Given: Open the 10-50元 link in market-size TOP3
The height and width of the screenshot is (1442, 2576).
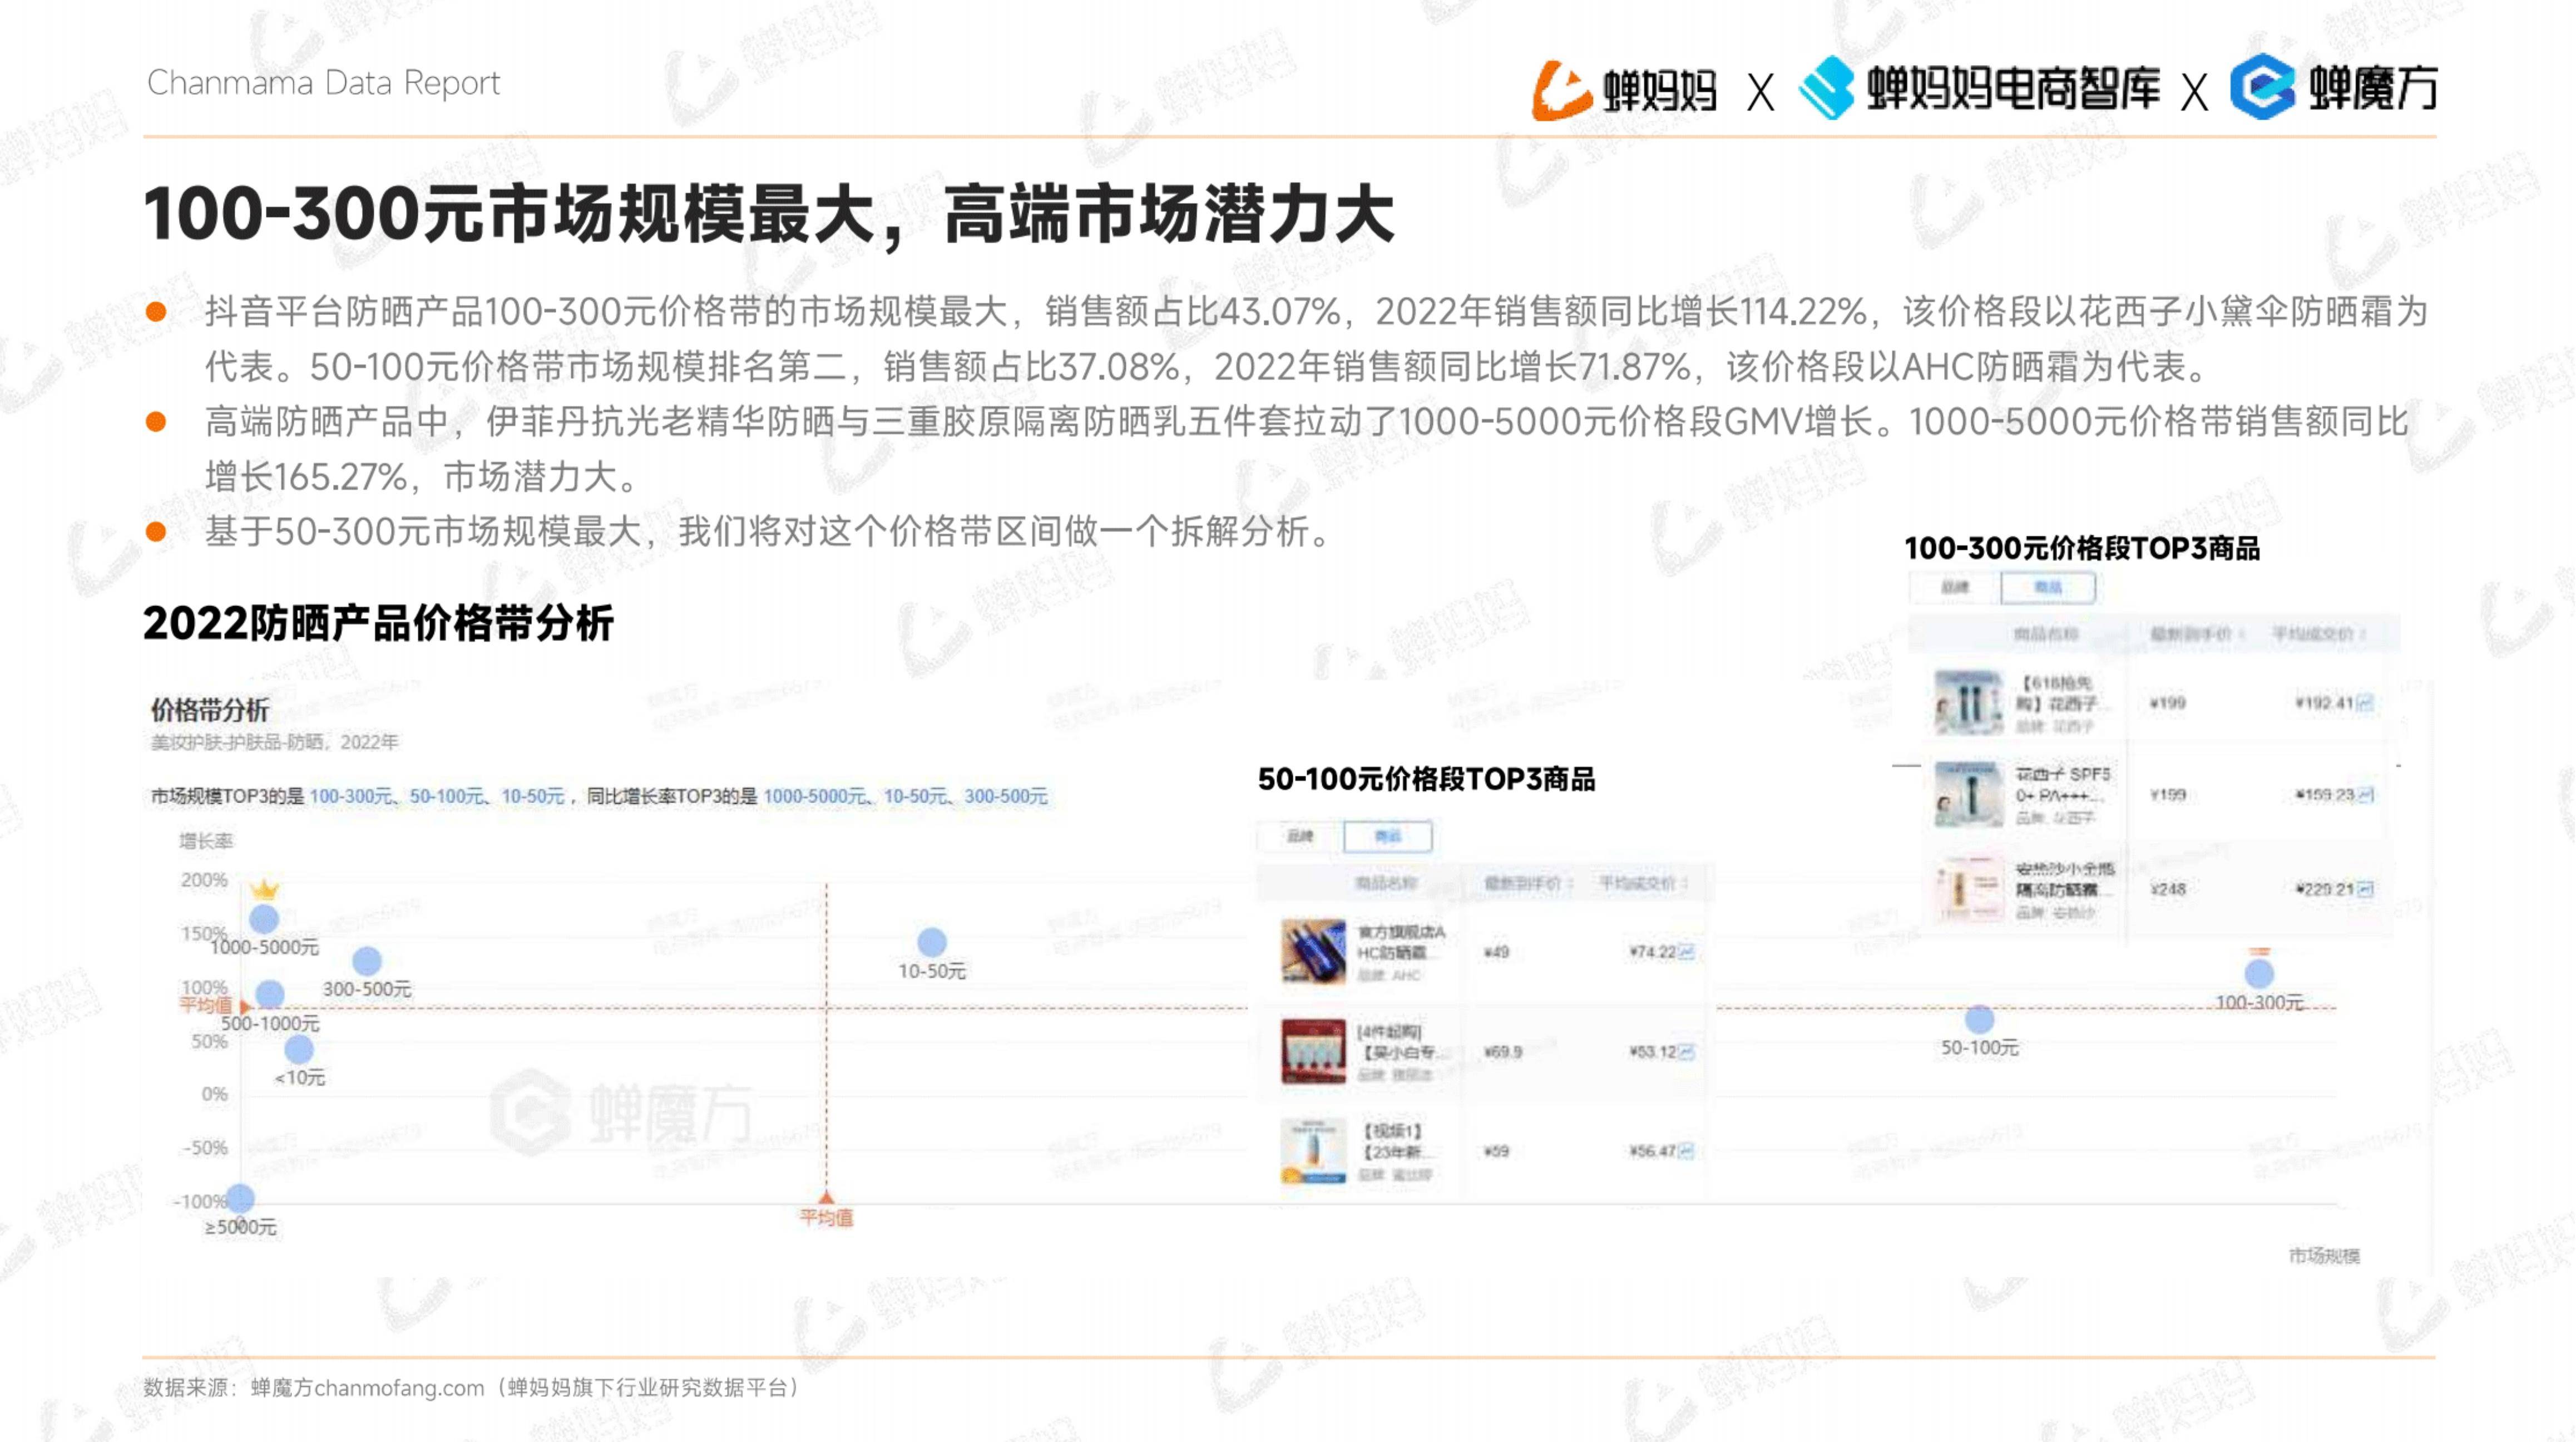Looking at the screenshot, I should pos(533,795).
